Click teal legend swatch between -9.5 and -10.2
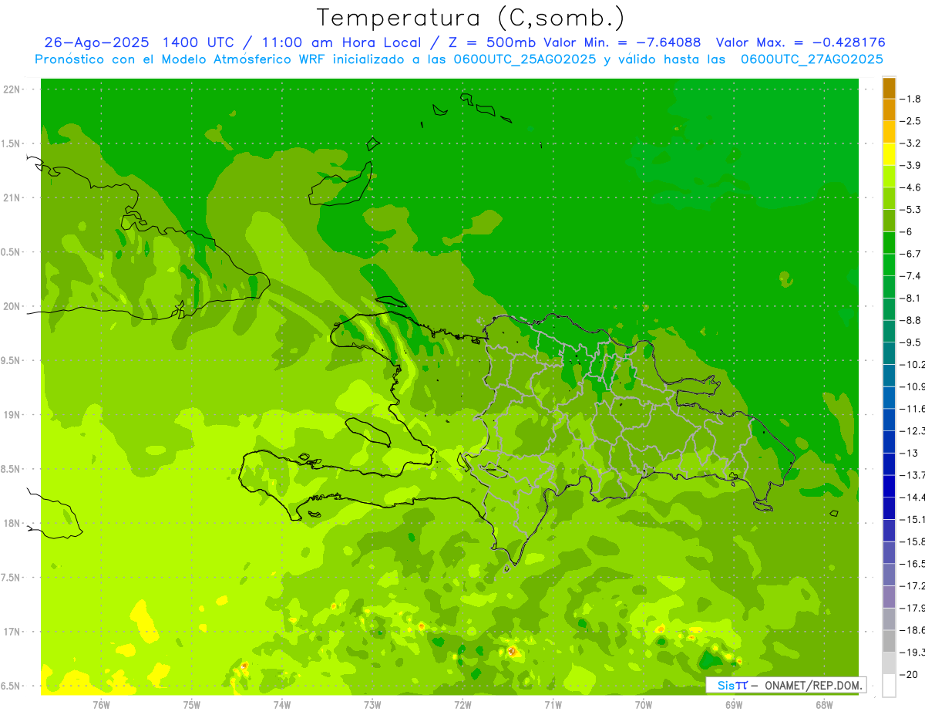 coord(889,353)
